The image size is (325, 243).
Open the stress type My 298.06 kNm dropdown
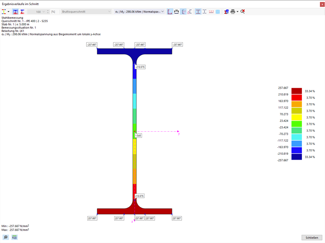[x=139, y=12]
